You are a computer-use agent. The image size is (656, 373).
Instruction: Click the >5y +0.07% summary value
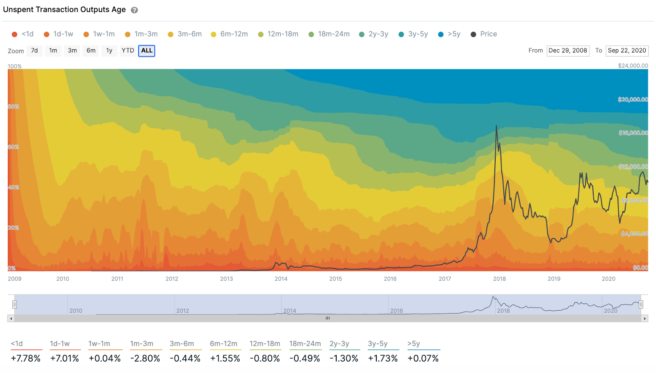[x=423, y=359]
